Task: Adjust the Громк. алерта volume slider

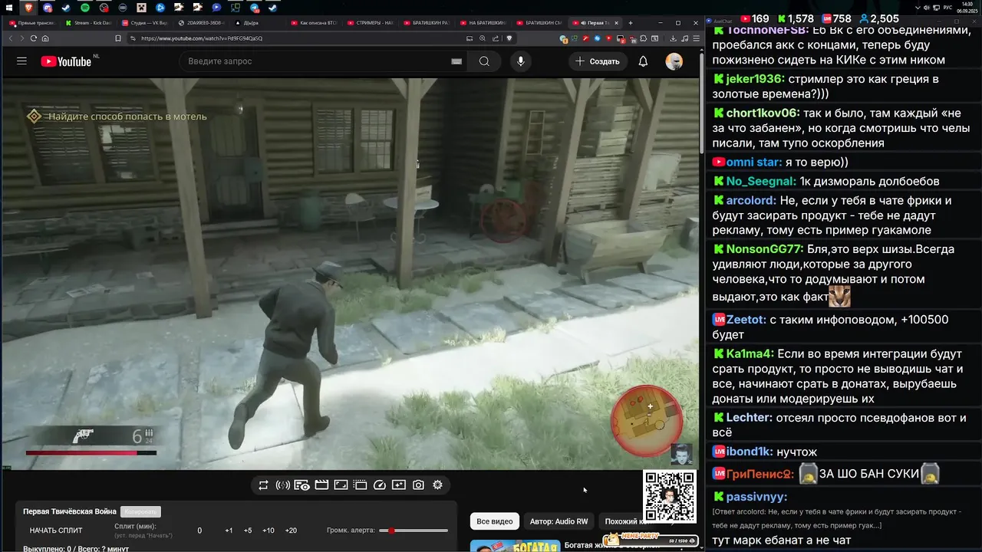Action: [x=414, y=531]
